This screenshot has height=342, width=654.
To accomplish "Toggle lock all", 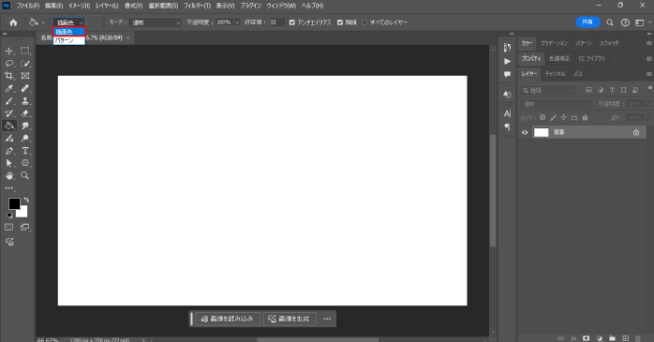I will pyautogui.click(x=585, y=118).
